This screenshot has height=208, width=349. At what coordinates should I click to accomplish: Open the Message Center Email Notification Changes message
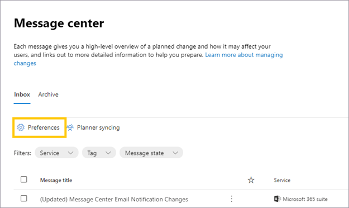point(114,199)
